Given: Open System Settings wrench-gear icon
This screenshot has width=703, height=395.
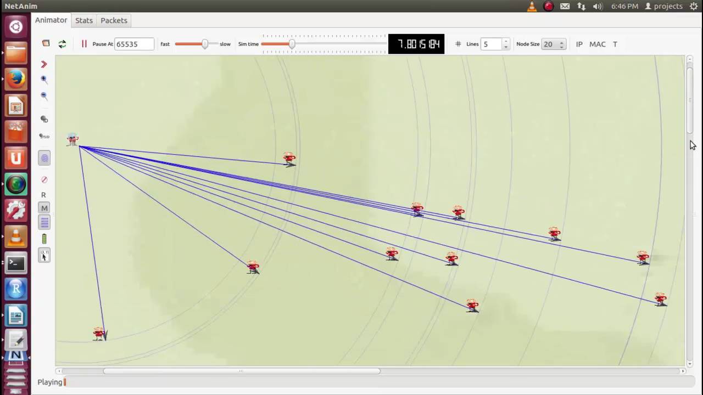Looking at the screenshot, I should (16, 211).
